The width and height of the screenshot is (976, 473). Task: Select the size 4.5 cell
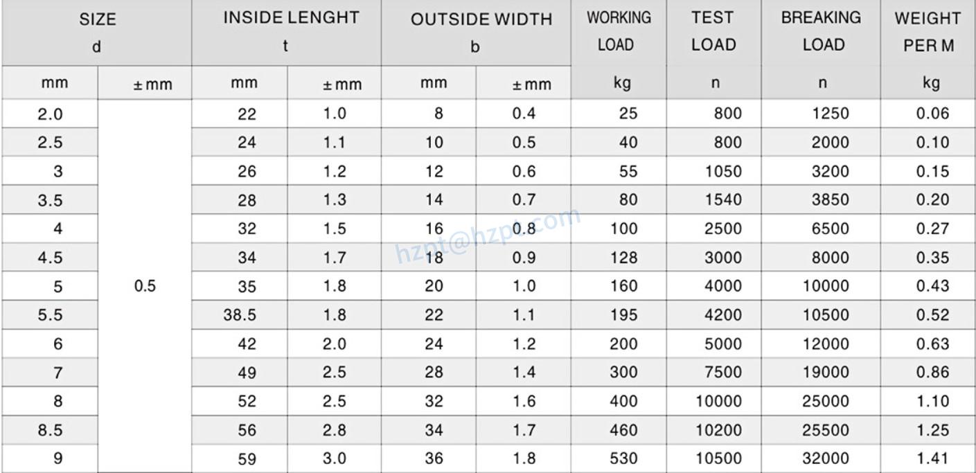[50, 258]
